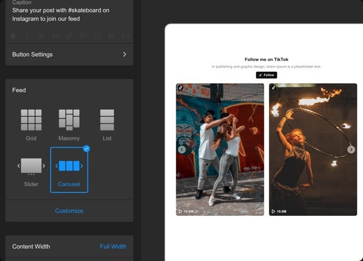Click TikTok logo on fire hoop video

coord(274,88)
